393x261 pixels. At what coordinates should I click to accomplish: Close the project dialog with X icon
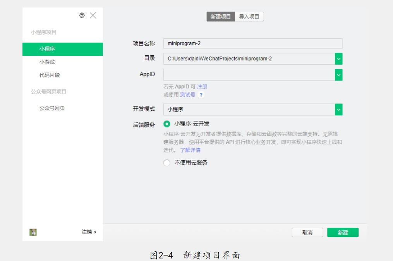93,15
